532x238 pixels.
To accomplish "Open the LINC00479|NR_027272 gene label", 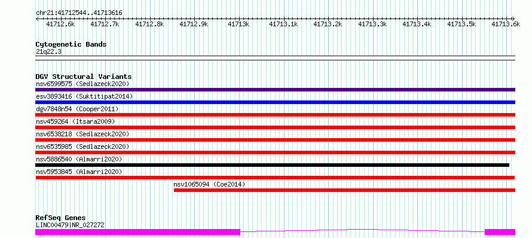I will [70, 225].
